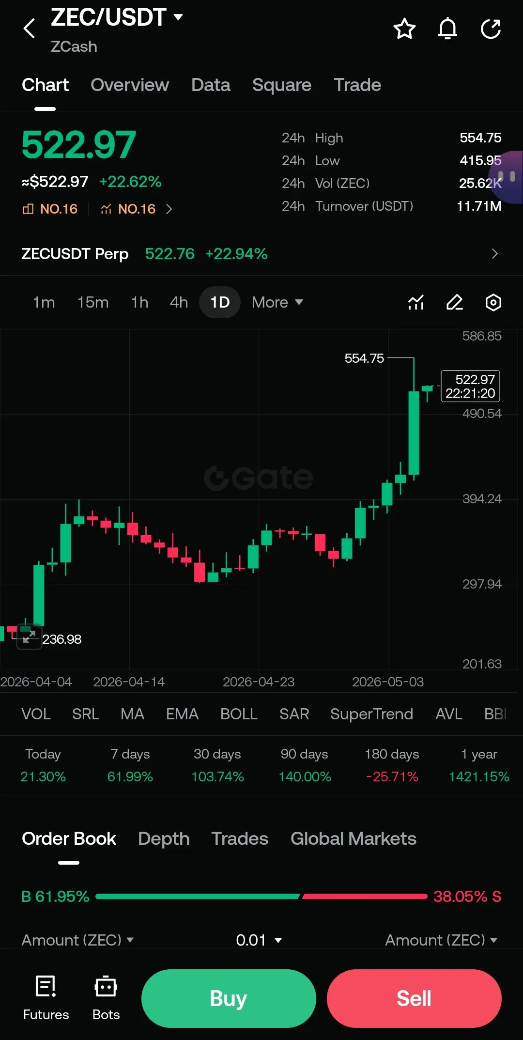The width and height of the screenshot is (523, 1040).
Task: Go back using the left arrow
Action: (x=29, y=28)
